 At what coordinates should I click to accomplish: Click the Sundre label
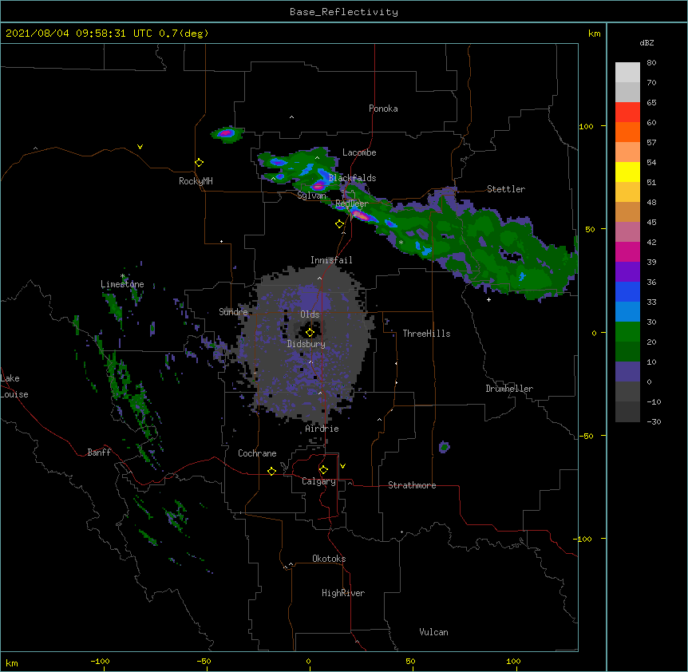point(233,312)
